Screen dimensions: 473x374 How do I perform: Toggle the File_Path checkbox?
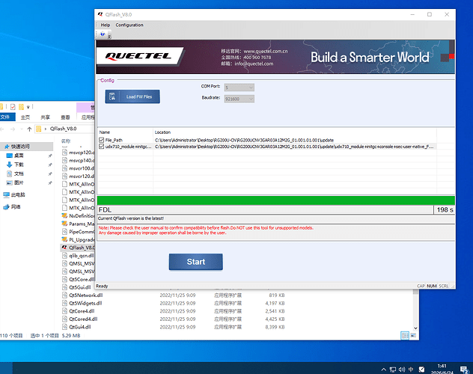click(101, 140)
